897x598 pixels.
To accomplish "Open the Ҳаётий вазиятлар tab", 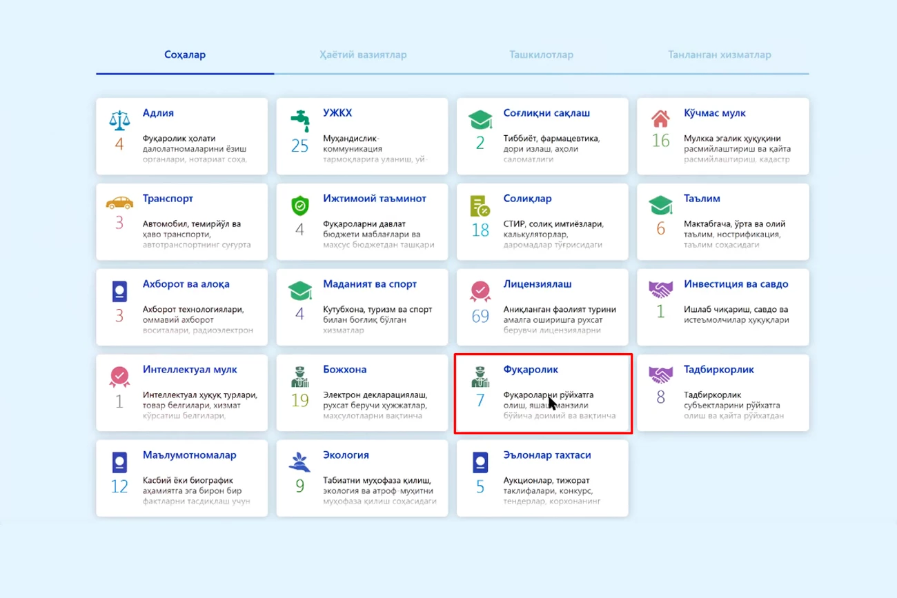I will coord(363,54).
